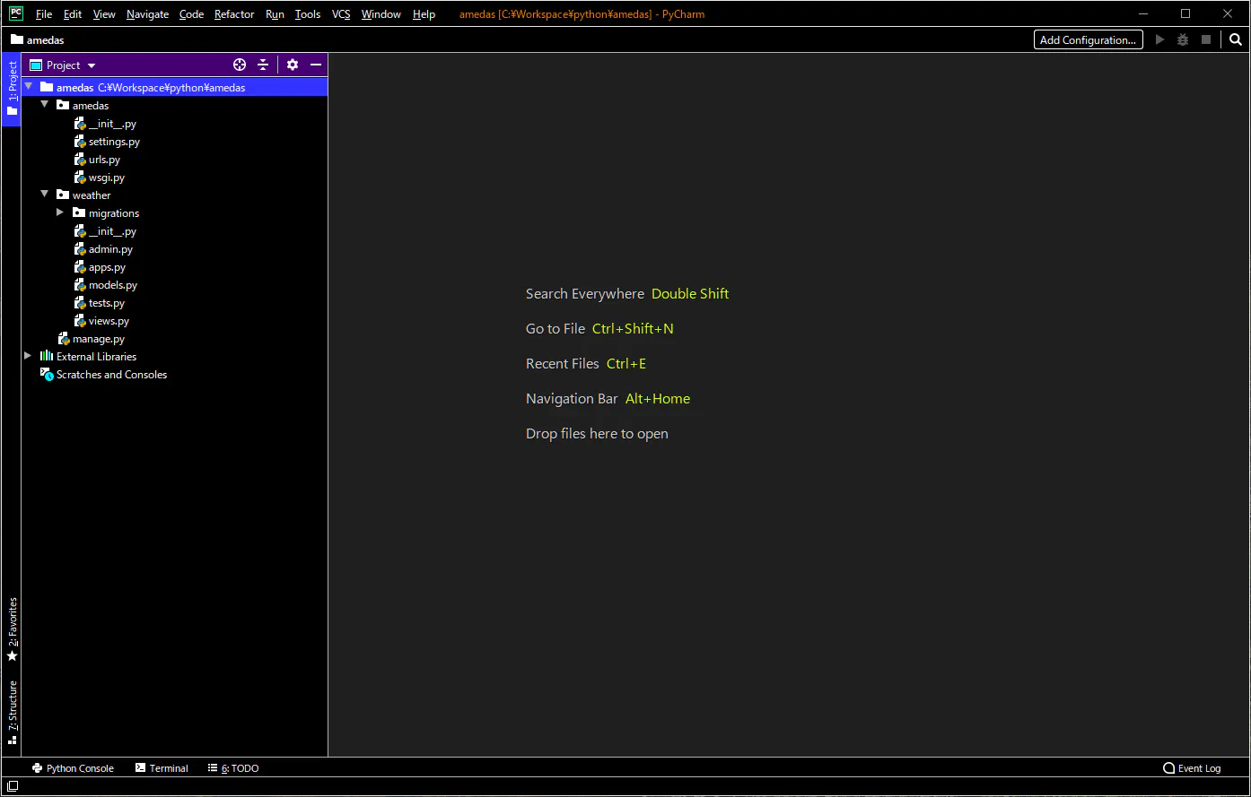The image size is (1251, 797).
Task: Click the "Go to File" hint text
Action: click(556, 329)
